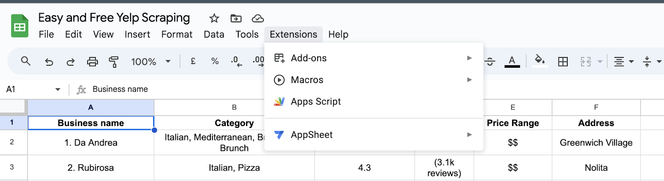Screen dimensions: 664x181
Task: Open the Tools menu
Action: pos(247,34)
